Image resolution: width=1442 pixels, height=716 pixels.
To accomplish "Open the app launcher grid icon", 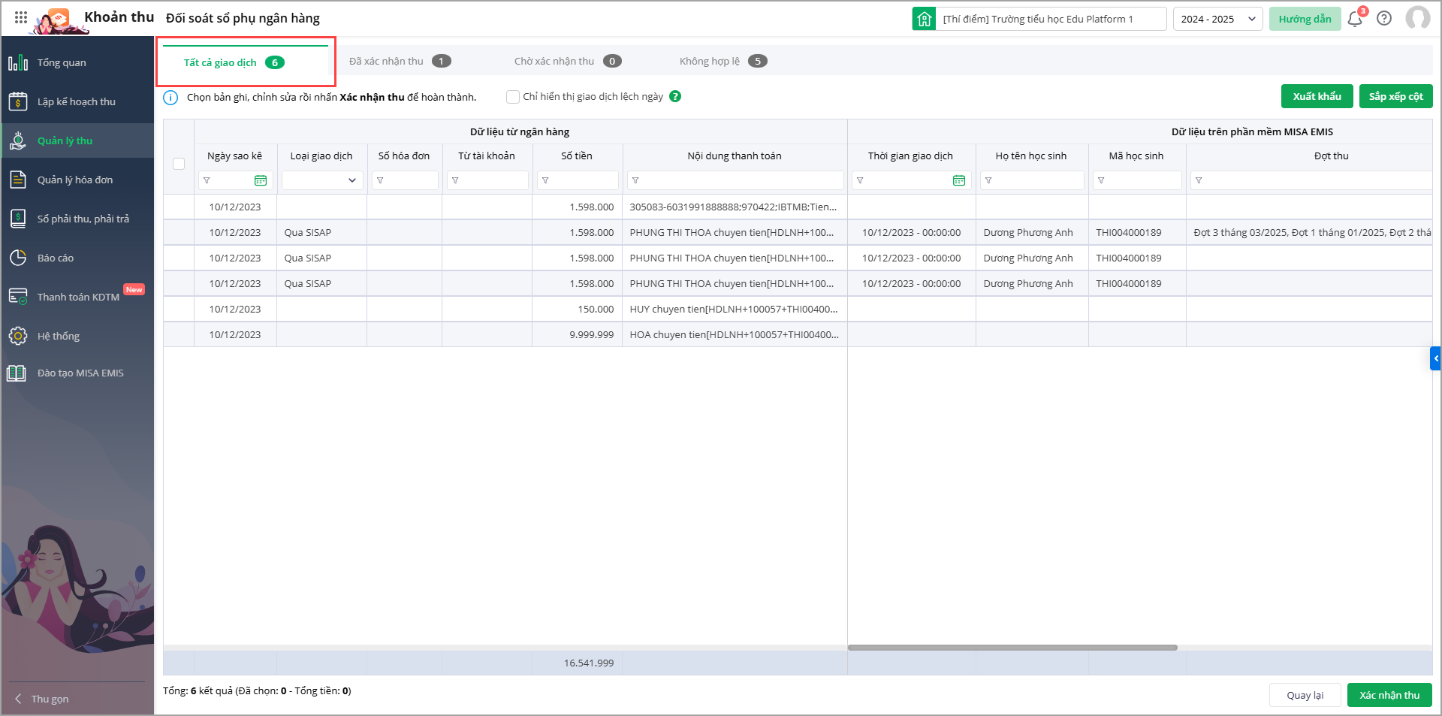I will click(21, 17).
